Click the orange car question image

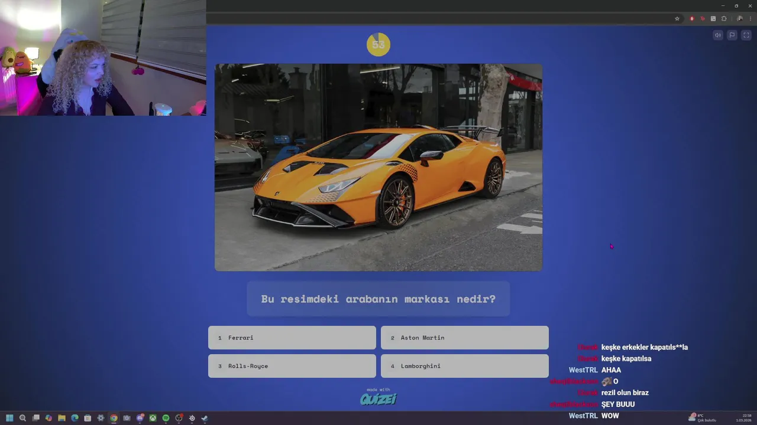tap(378, 168)
